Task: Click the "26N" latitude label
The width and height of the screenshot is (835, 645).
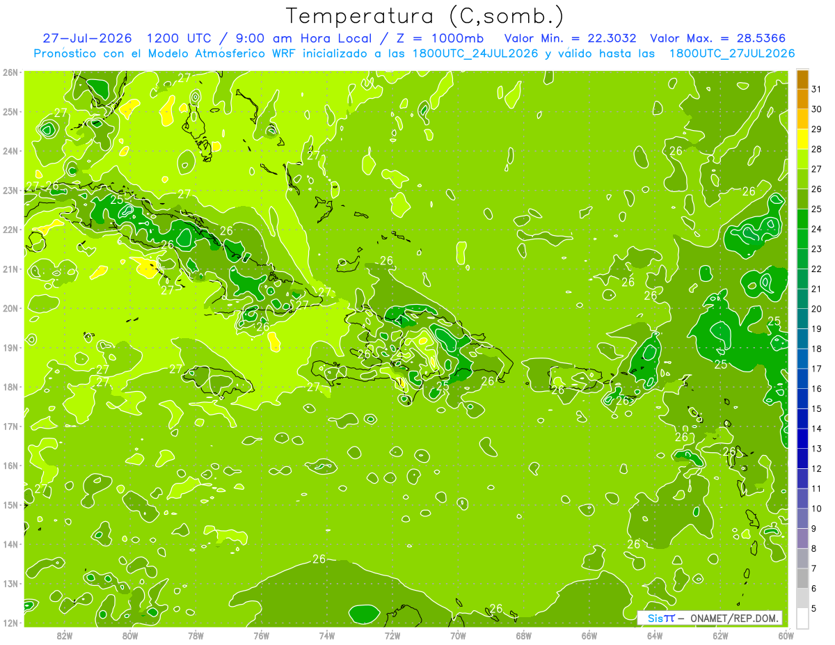Action: pos(10,72)
